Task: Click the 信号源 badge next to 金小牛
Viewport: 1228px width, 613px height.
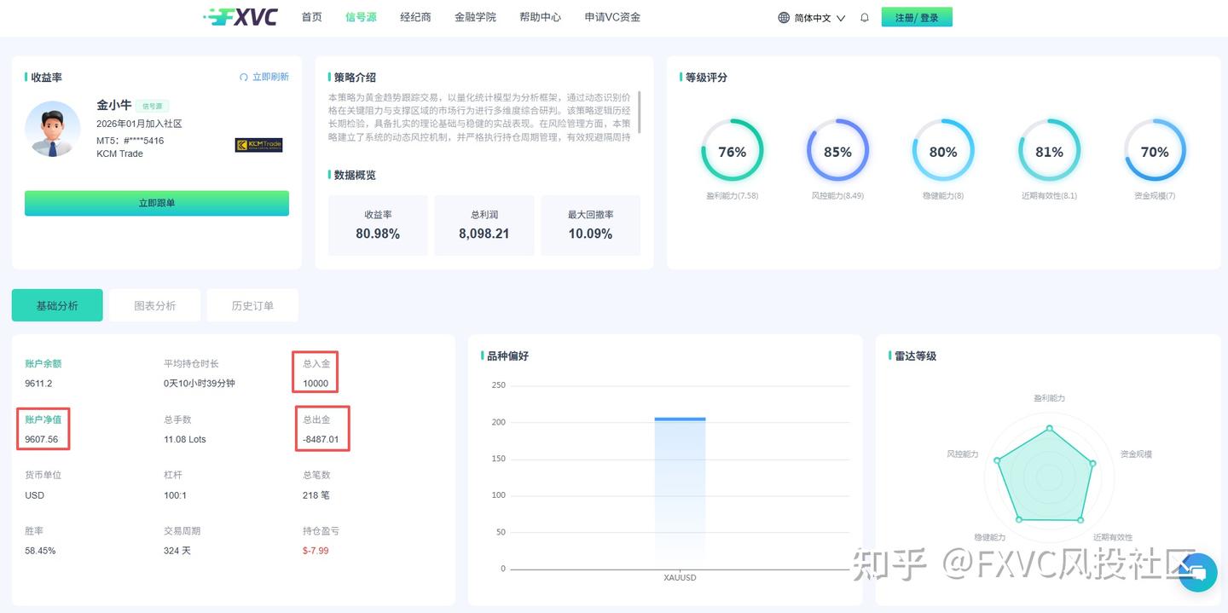Action: pyautogui.click(x=152, y=106)
